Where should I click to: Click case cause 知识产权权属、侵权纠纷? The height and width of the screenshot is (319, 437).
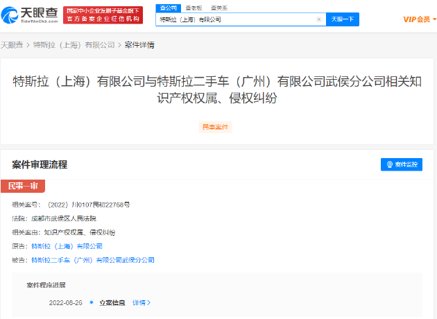pos(80,232)
